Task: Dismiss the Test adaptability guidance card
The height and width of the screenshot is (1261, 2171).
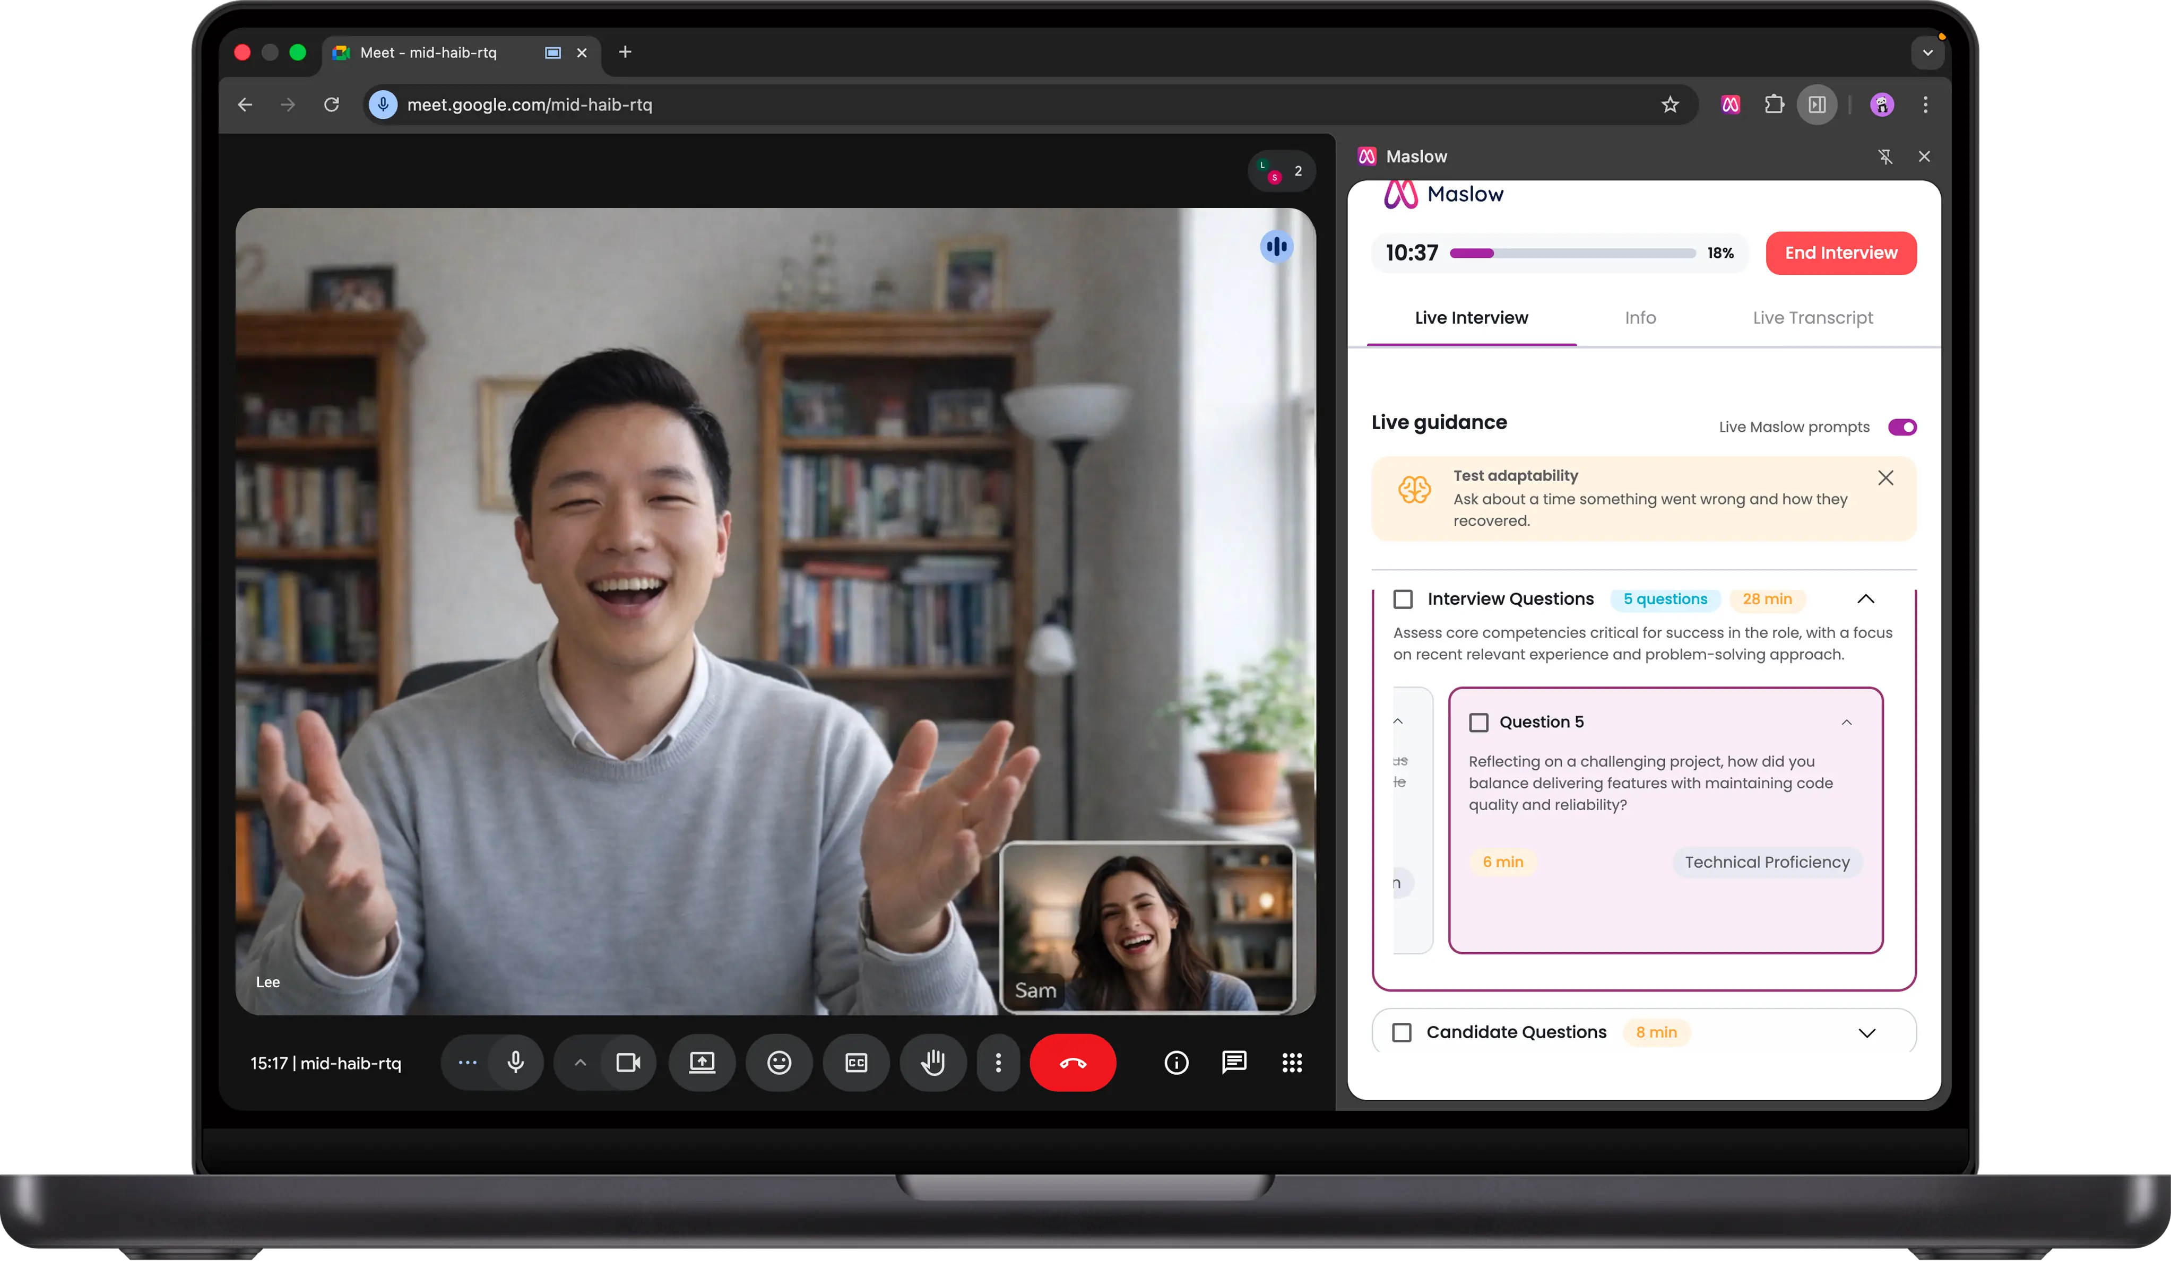Action: (x=1885, y=477)
